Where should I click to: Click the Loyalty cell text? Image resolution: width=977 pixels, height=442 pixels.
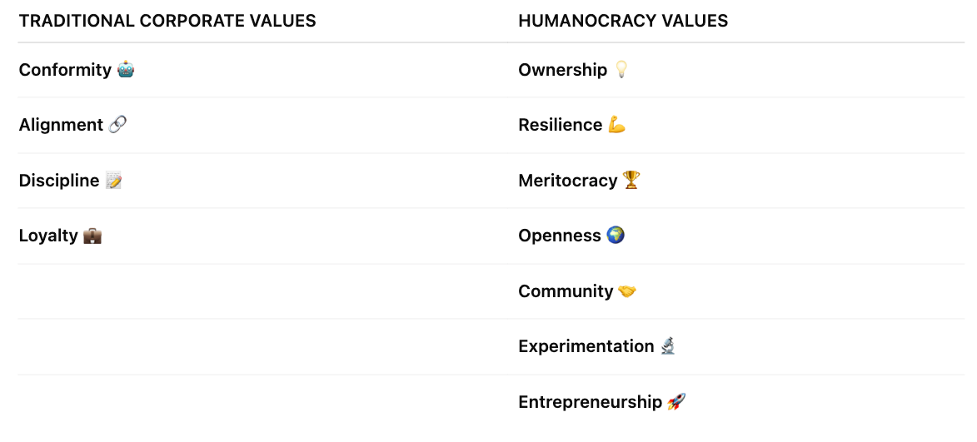[x=48, y=236]
